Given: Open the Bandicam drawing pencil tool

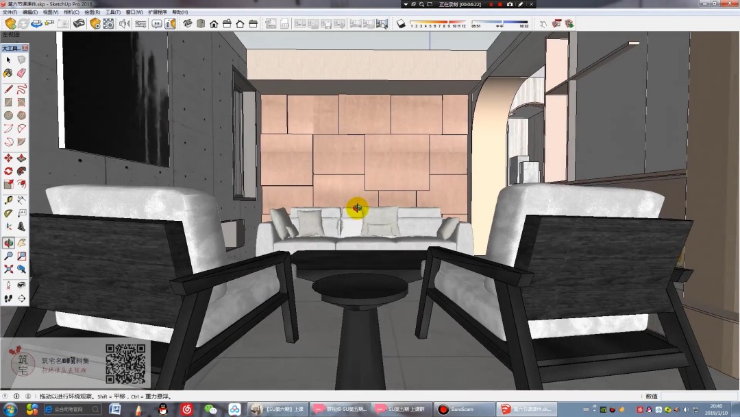Looking at the screenshot, I should coord(521,4).
